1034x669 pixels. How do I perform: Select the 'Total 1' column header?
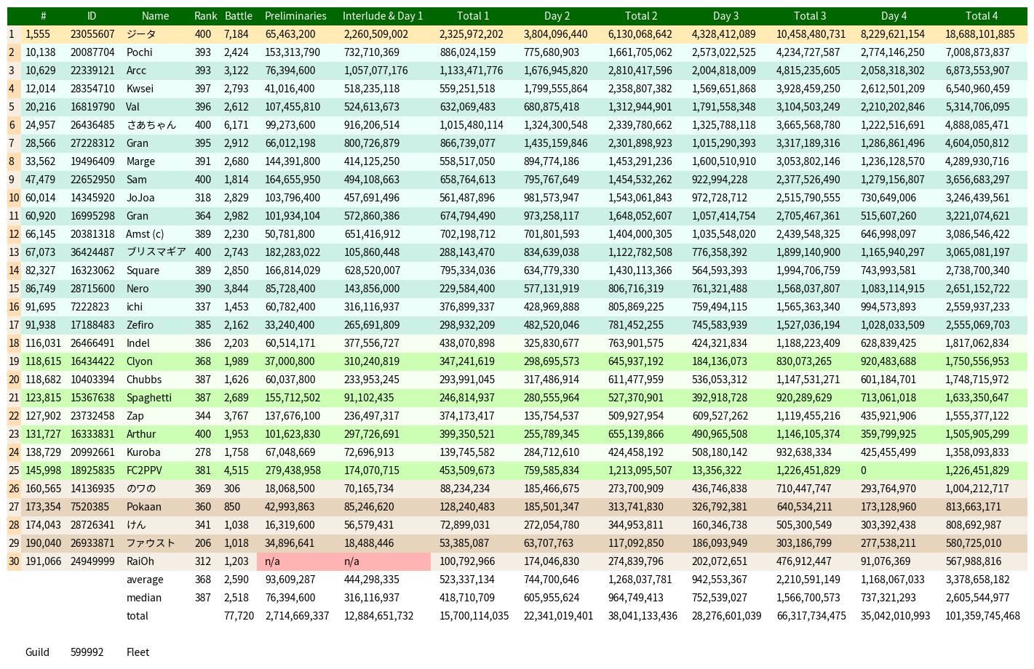pyautogui.click(x=473, y=16)
